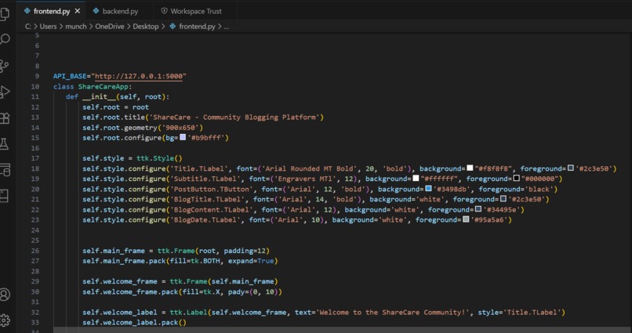Viewport: 632px width, 333px height.
Task: Open color picker for line 18 #2c3e50 swatch
Action: click(570, 168)
